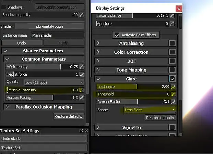The image size is (213, 154).
Task: Click the pencil icon for Focus distance
Action: [x=172, y=16]
